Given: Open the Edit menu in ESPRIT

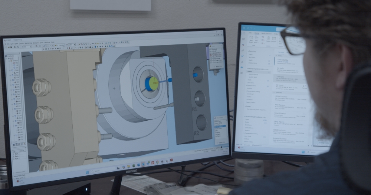Looking at the screenshot, I should coord(12,44).
